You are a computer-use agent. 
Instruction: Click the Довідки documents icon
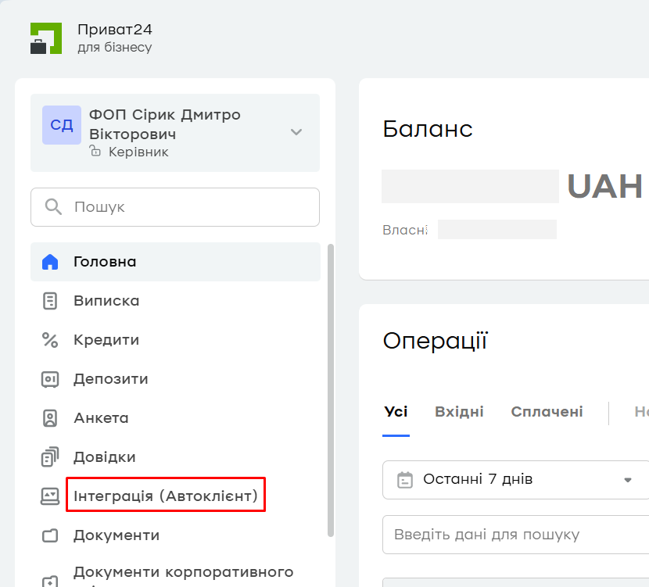(50, 457)
